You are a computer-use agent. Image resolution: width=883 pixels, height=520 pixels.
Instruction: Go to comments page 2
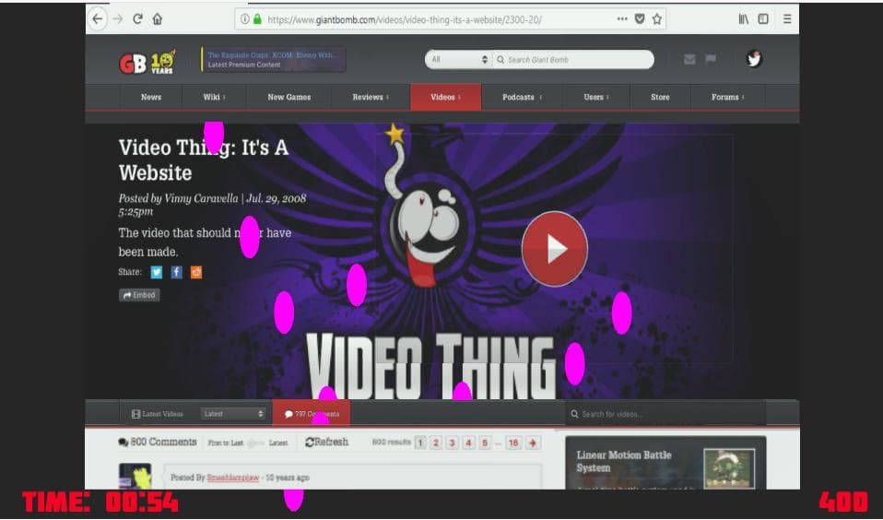pos(436,443)
